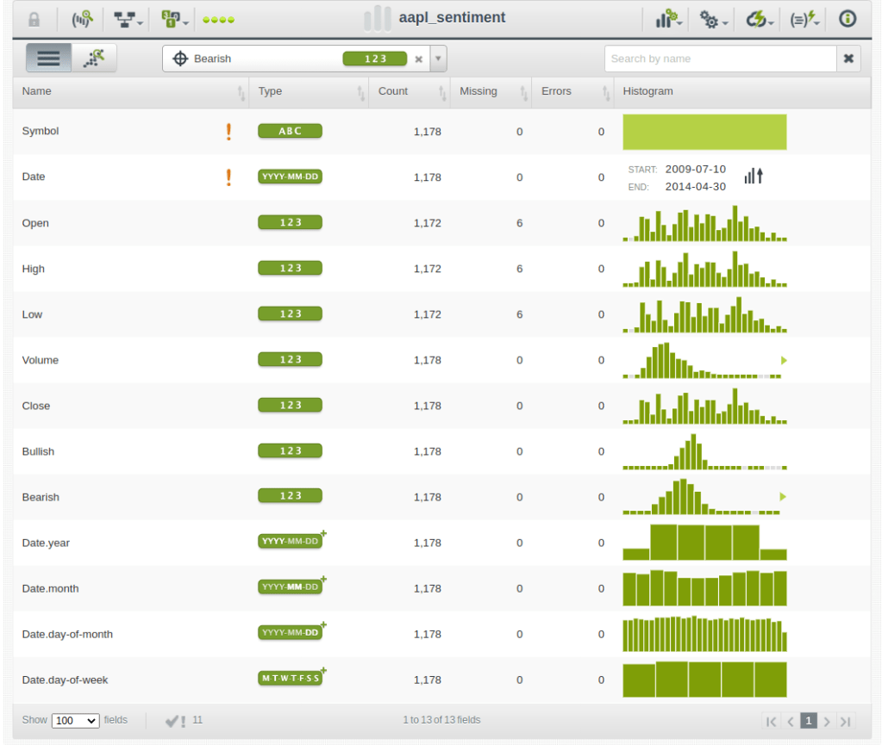Click the non-preferred fields checkmark icon
This screenshot has width=882, height=745.
click(176, 721)
